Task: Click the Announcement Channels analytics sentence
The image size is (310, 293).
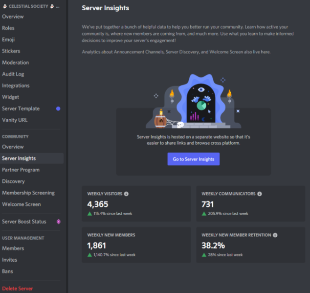Action: click(176, 52)
